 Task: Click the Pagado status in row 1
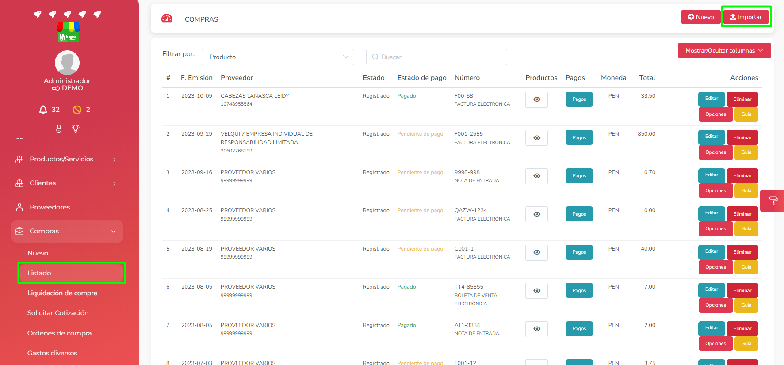pyautogui.click(x=406, y=96)
